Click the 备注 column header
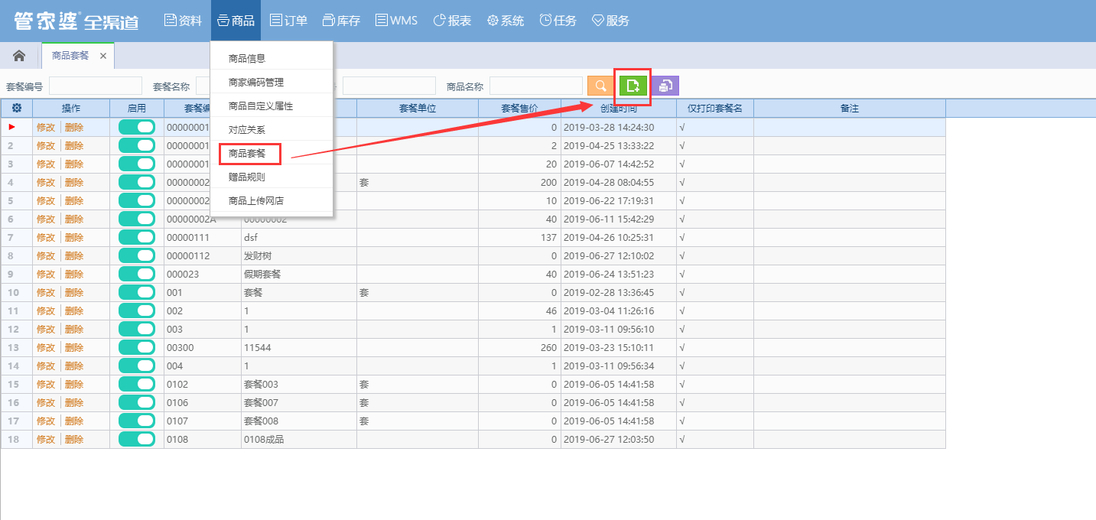This screenshot has width=1096, height=520. tap(850, 109)
